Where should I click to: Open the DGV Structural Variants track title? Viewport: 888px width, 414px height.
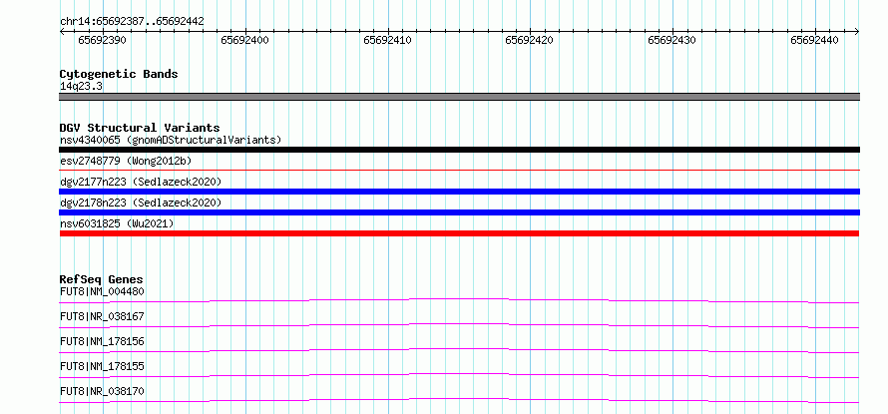click(140, 128)
